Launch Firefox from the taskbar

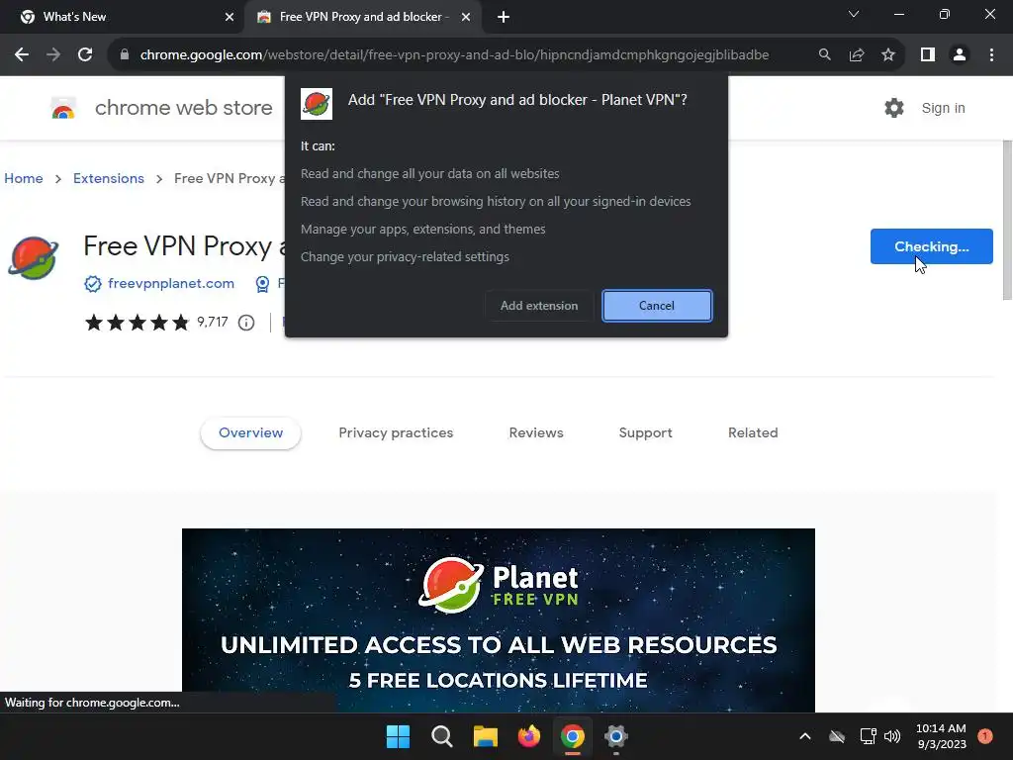(529, 736)
